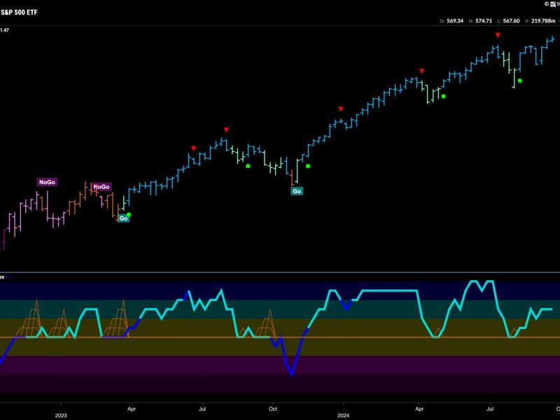The width and height of the screenshot is (560, 420).
Task: Click the green dot beside the April 2023 Go label
Action: pos(129,215)
